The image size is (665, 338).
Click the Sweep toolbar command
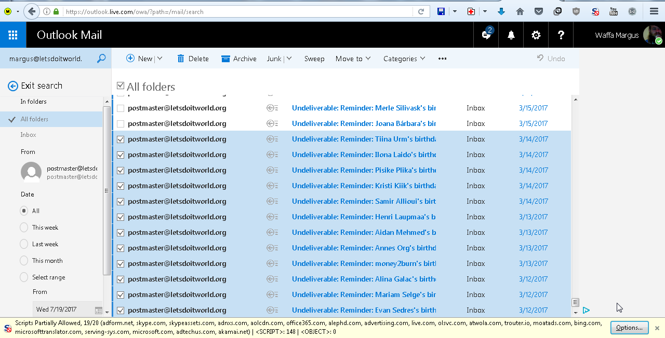coord(314,59)
